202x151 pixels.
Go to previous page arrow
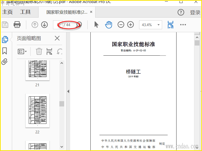[35, 25]
